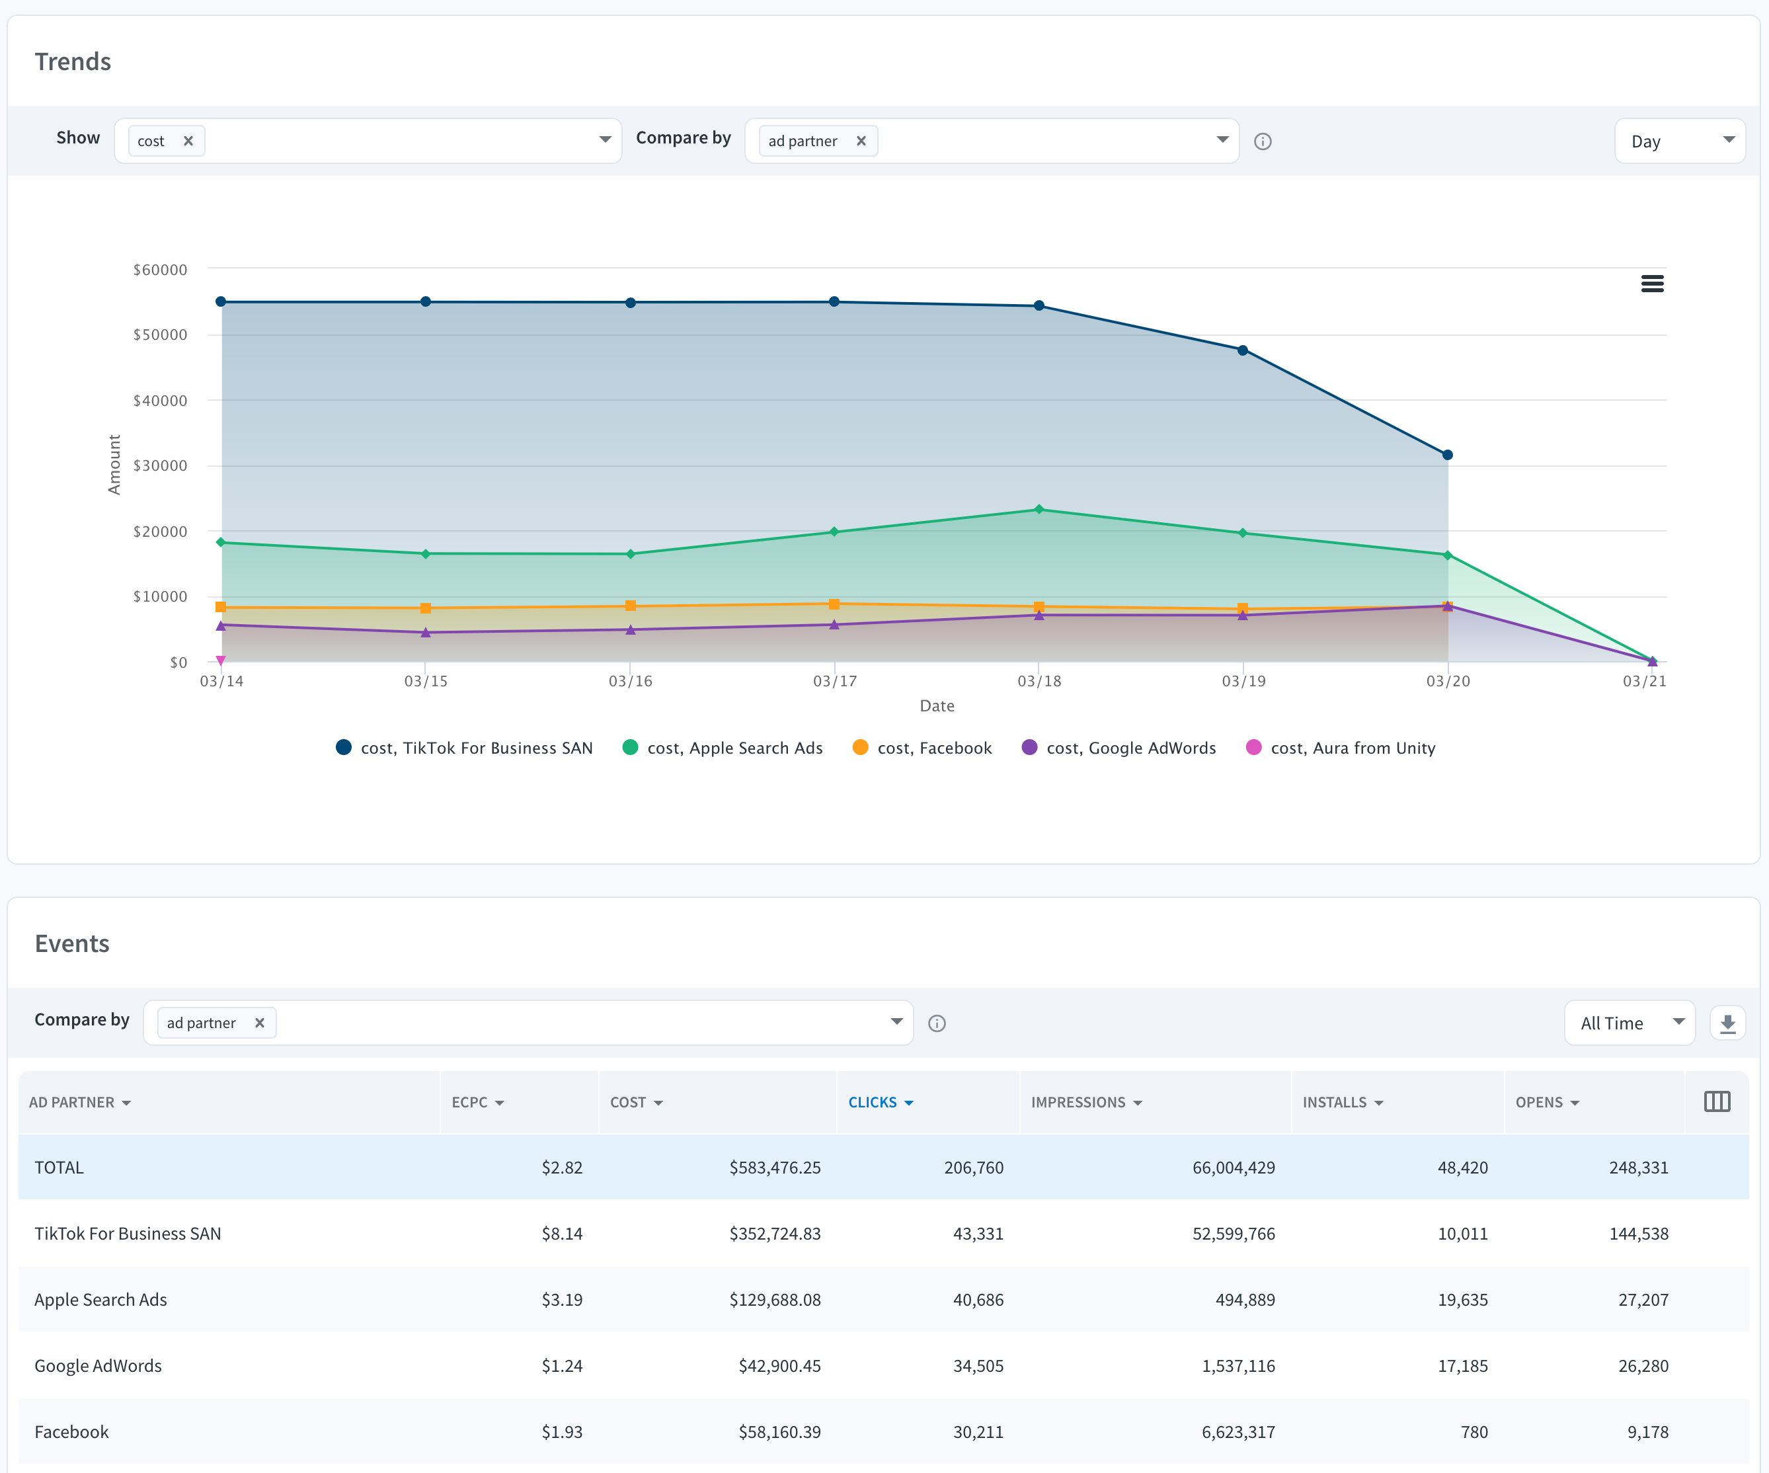Open the chart hamburger menu
This screenshot has width=1769, height=1473.
pyautogui.click(x=1652, y=284)
